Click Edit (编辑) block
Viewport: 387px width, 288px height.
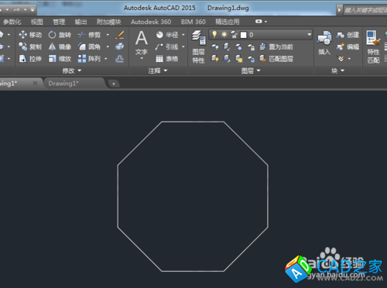point(348,46)
